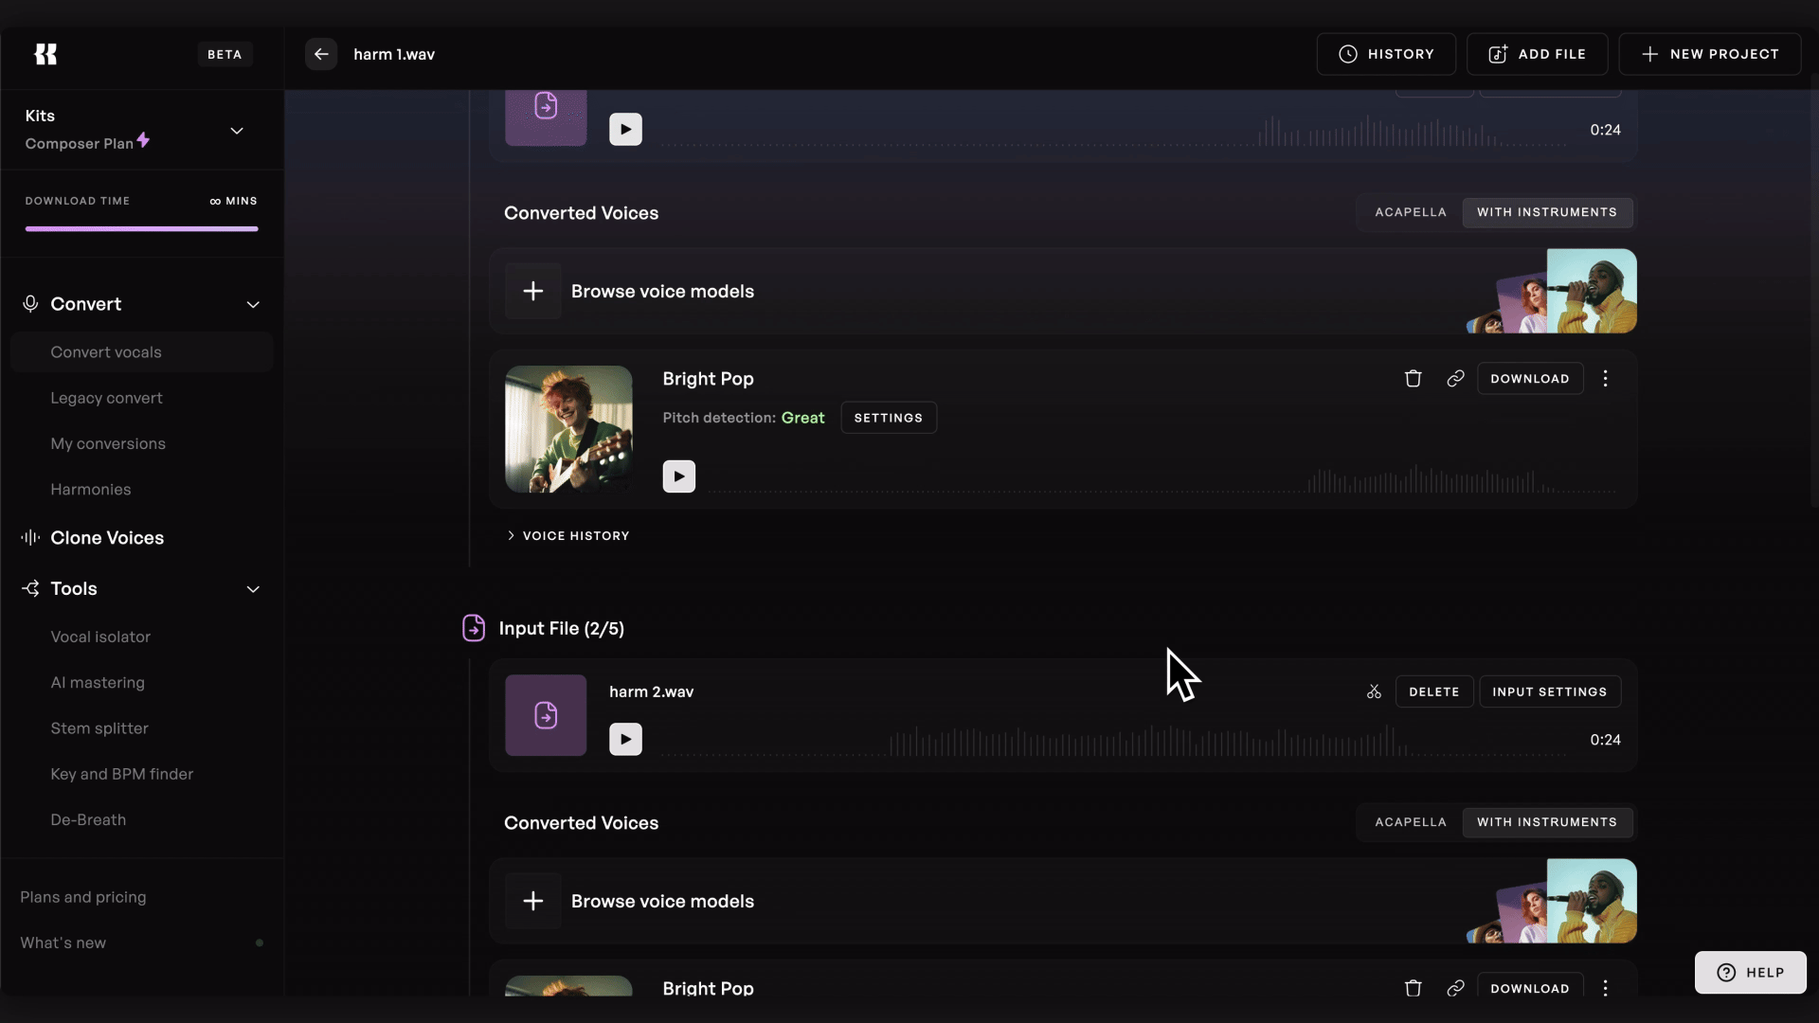Start a New Project
Viewport: 1819px width, 1023px height.
[1710, 54]
